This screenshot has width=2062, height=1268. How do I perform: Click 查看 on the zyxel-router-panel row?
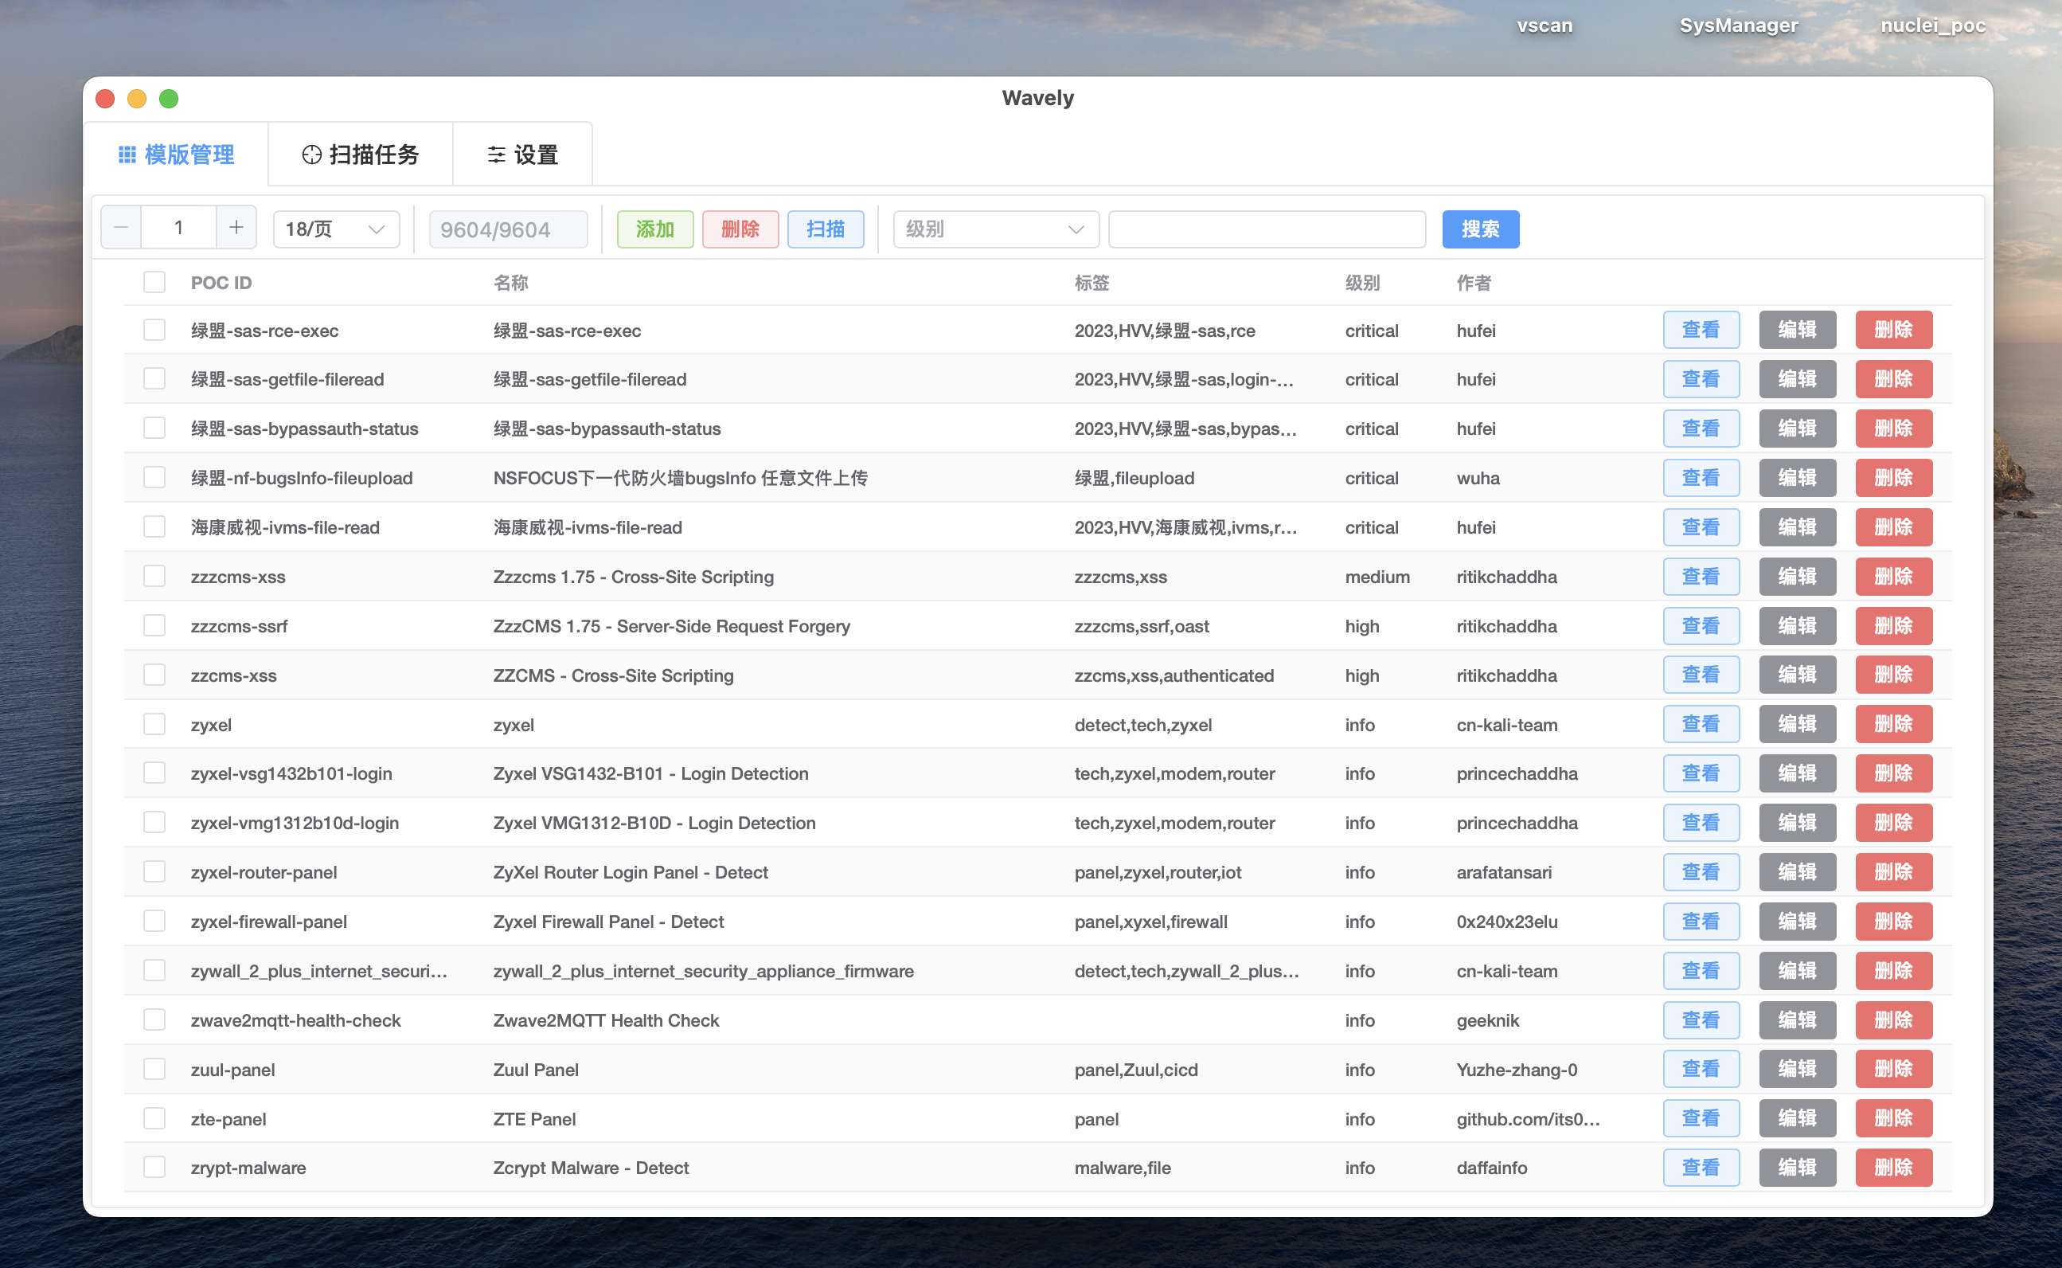[x=1701, y=871]
